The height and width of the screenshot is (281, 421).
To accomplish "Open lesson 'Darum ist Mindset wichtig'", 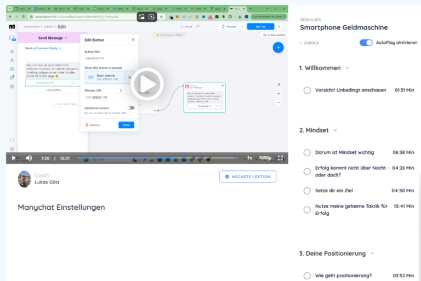I will [344, 152].
